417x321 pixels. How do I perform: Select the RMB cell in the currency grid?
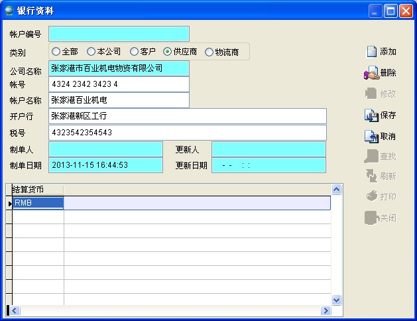coord(38,204)
